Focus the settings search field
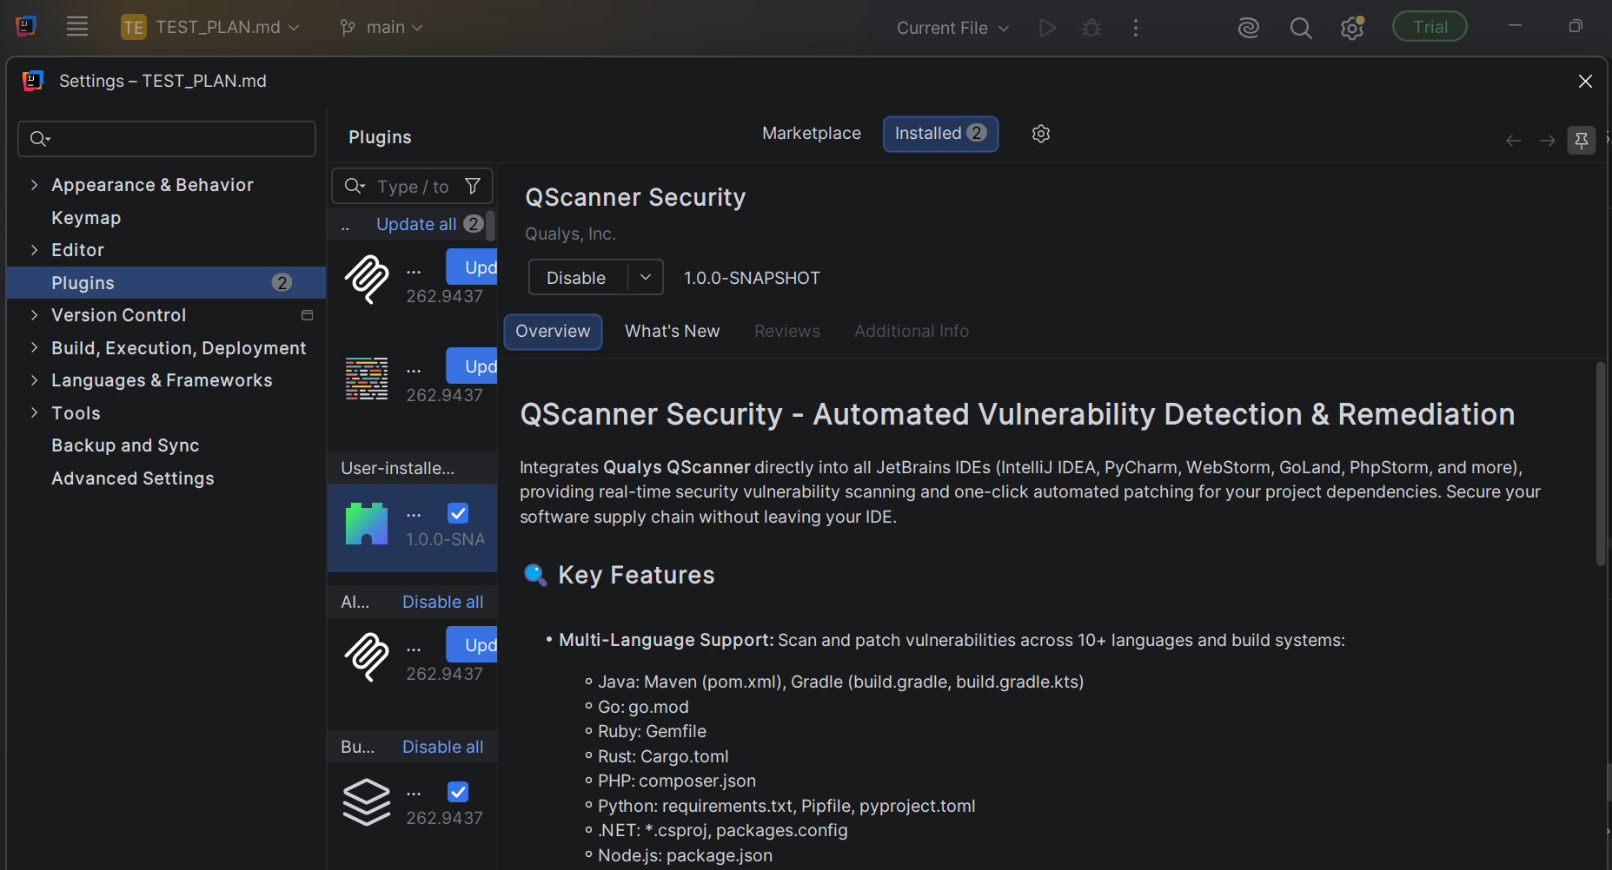 [167, 139]
